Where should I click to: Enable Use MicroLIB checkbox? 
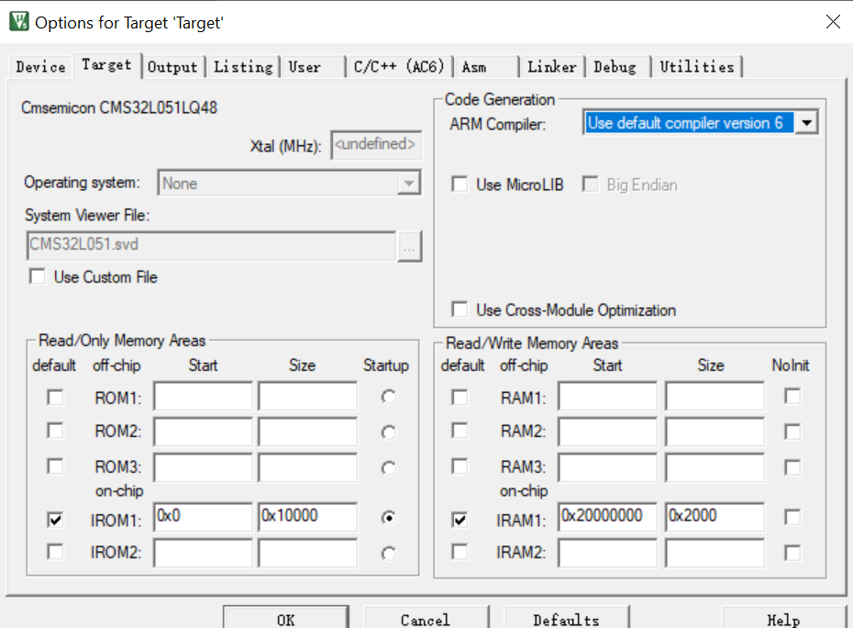tap(460, 185)
